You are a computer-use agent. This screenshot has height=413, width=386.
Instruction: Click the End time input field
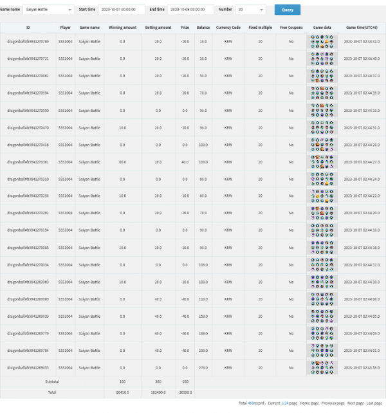click(x=190, y=10)
